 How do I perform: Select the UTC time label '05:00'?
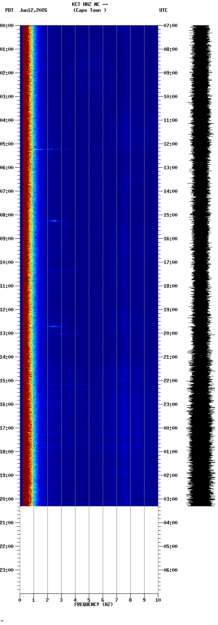tap(171, 546)
